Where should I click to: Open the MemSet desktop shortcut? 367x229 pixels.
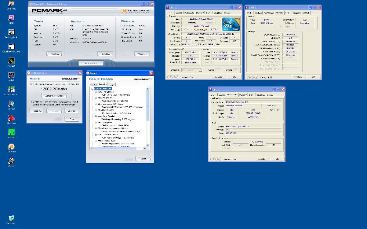[x=11, y=61]
